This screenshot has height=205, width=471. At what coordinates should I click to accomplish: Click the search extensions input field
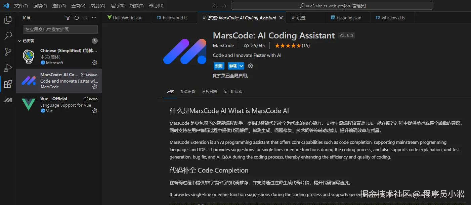60,29
